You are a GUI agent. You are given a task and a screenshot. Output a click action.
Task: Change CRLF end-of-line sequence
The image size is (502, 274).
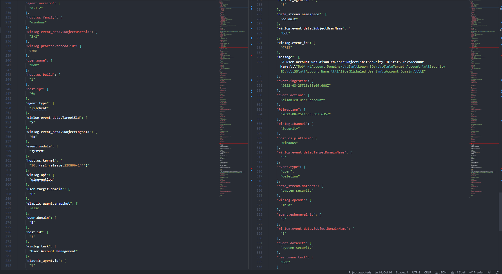point(427,272)
